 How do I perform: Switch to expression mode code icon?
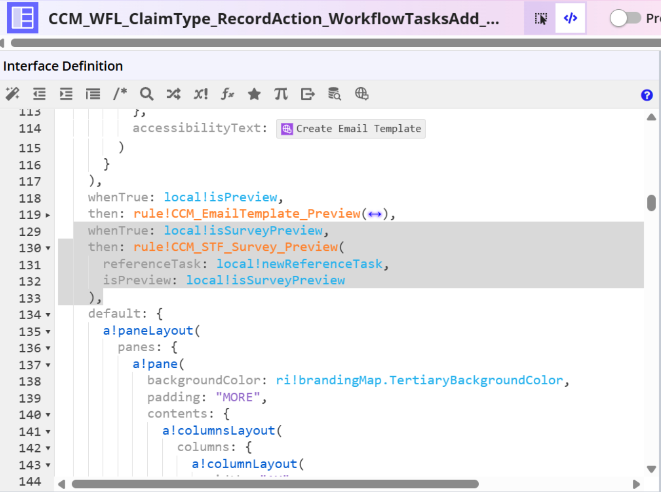(x=570, y=19)
